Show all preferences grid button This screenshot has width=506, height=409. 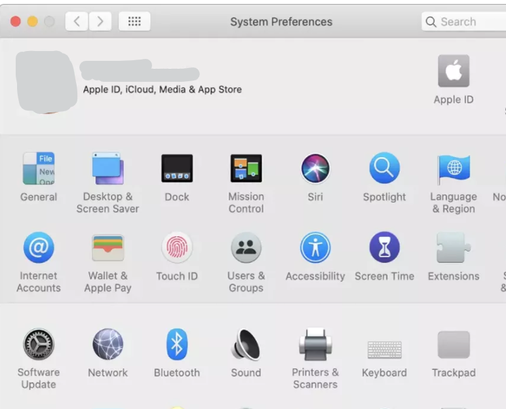[134, 22]
